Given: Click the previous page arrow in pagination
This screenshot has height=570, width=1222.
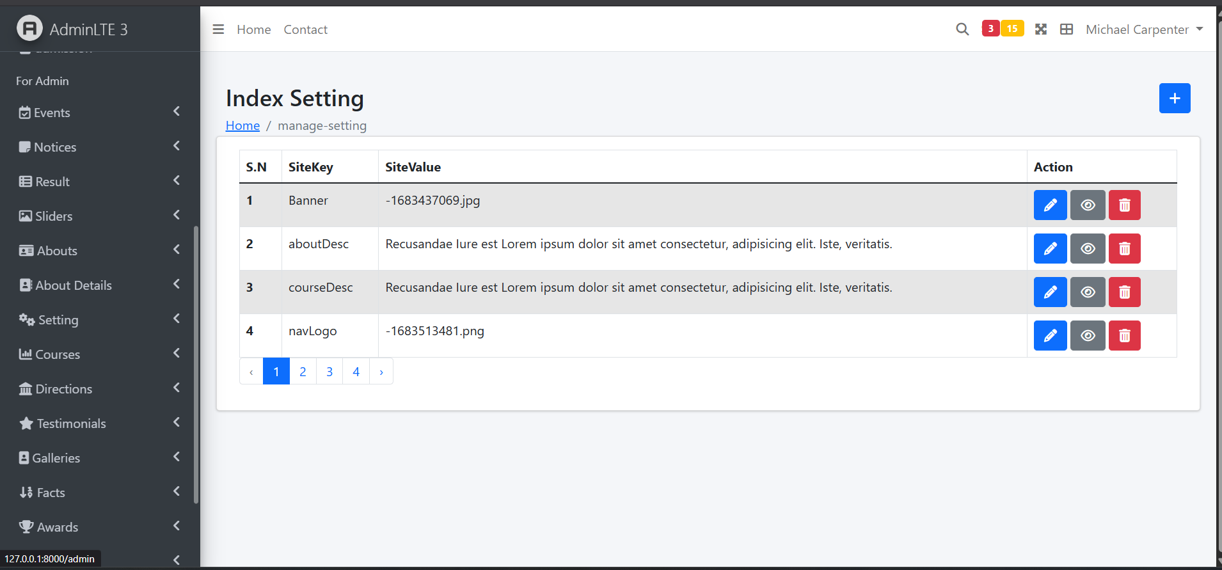Looking at the screenshot, I should (251, 371).
